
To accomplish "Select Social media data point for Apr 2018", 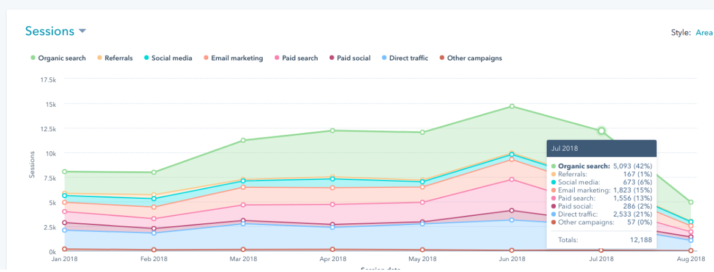I will tap(333, 179).
